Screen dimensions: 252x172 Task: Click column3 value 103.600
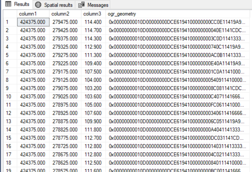[x=94, y=96]
